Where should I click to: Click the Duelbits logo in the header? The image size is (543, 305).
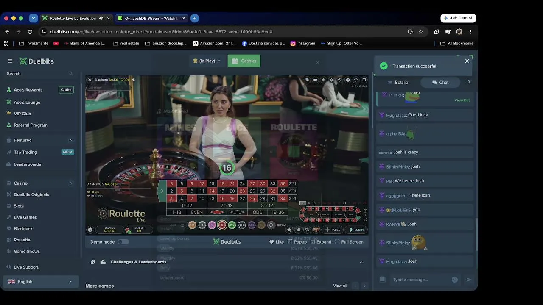(x=36, y=61)
